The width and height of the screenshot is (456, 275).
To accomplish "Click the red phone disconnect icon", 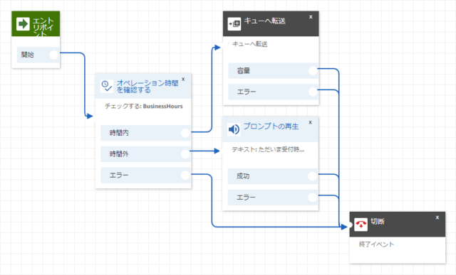I will (x=361, y=225).
